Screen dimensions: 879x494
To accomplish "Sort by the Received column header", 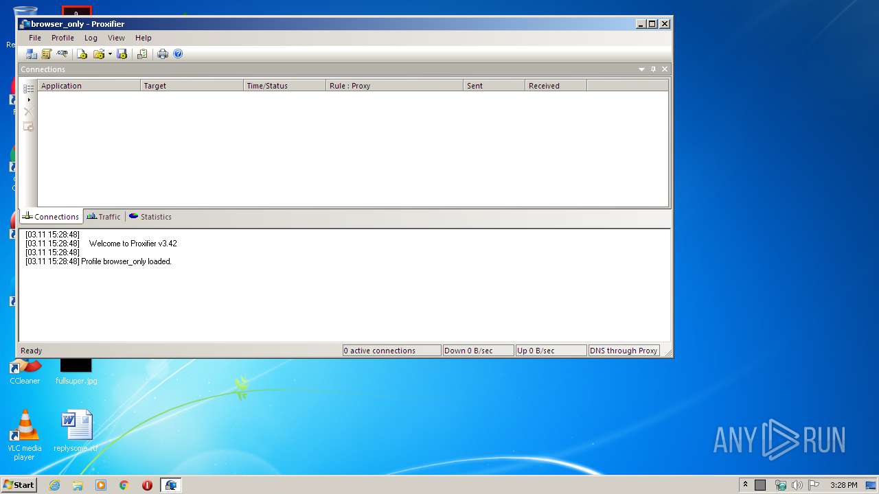I will click(x=556, y=86).
